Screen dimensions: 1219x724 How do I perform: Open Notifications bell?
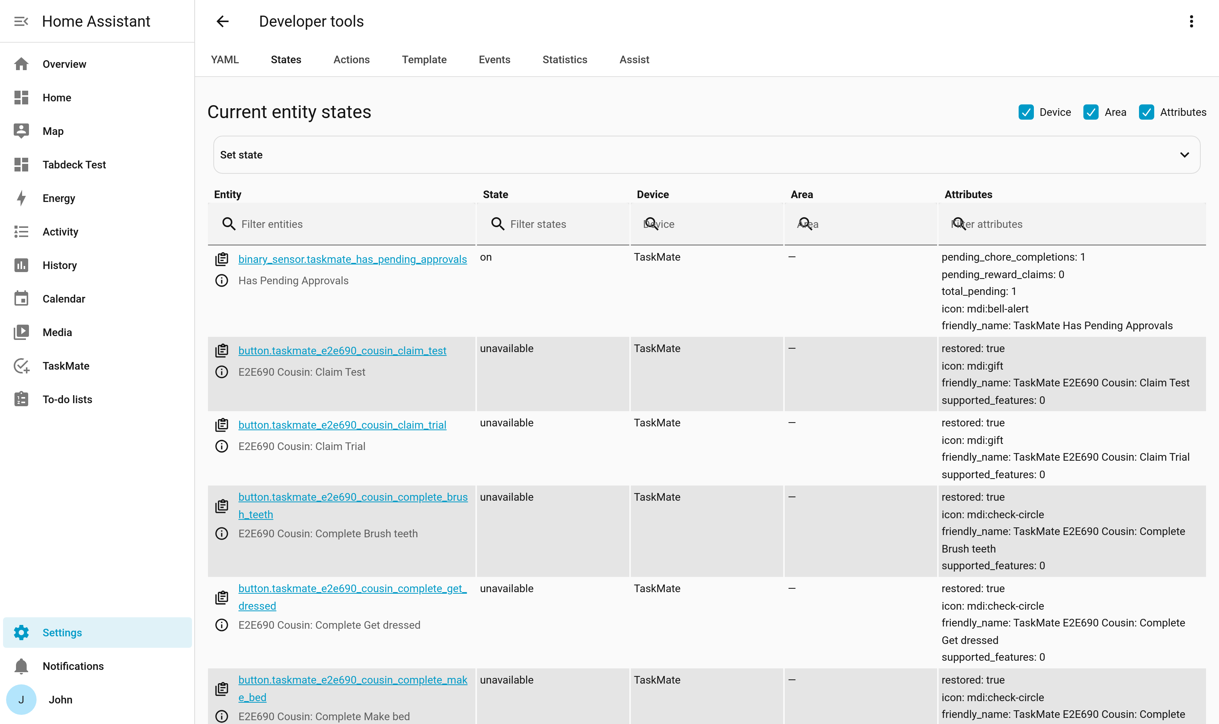coord(21,666)
